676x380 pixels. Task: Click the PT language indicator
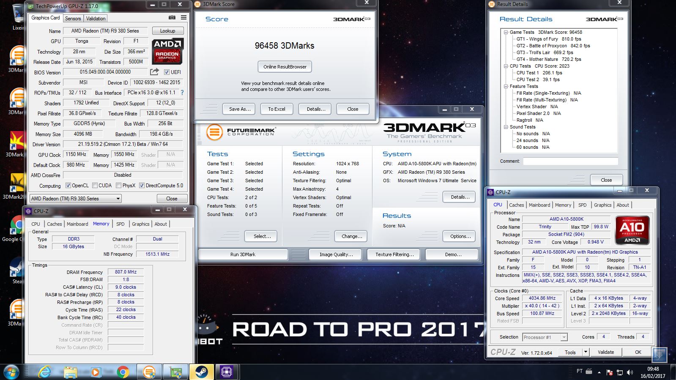(x=580, y=371)
